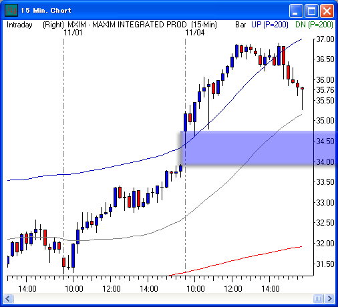Image resolution: width=338 pixels, height=307 pixels.
Task: Close the 15 Min. Chart window
Action: (327, 11)
